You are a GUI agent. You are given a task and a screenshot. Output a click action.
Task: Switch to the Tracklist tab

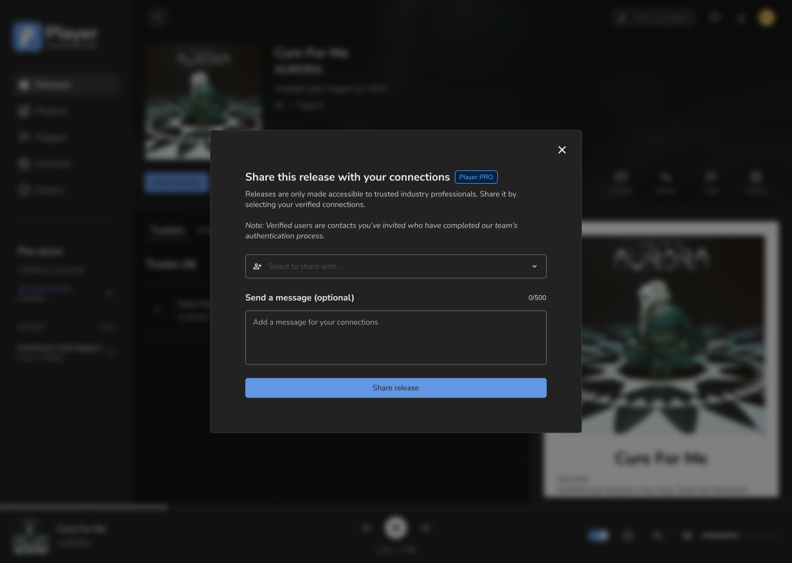point(168,230)
